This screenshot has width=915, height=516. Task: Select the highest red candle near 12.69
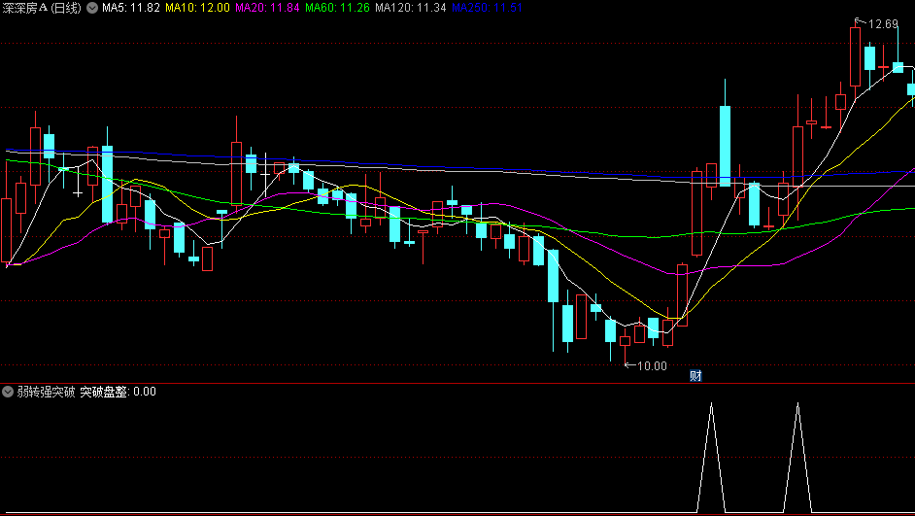(855, 56)
